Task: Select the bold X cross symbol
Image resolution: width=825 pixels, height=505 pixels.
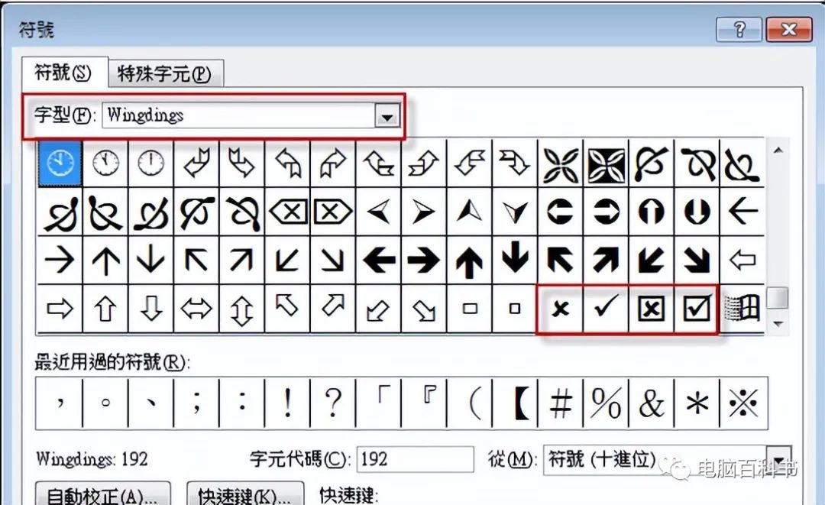Action: [560, 308]
